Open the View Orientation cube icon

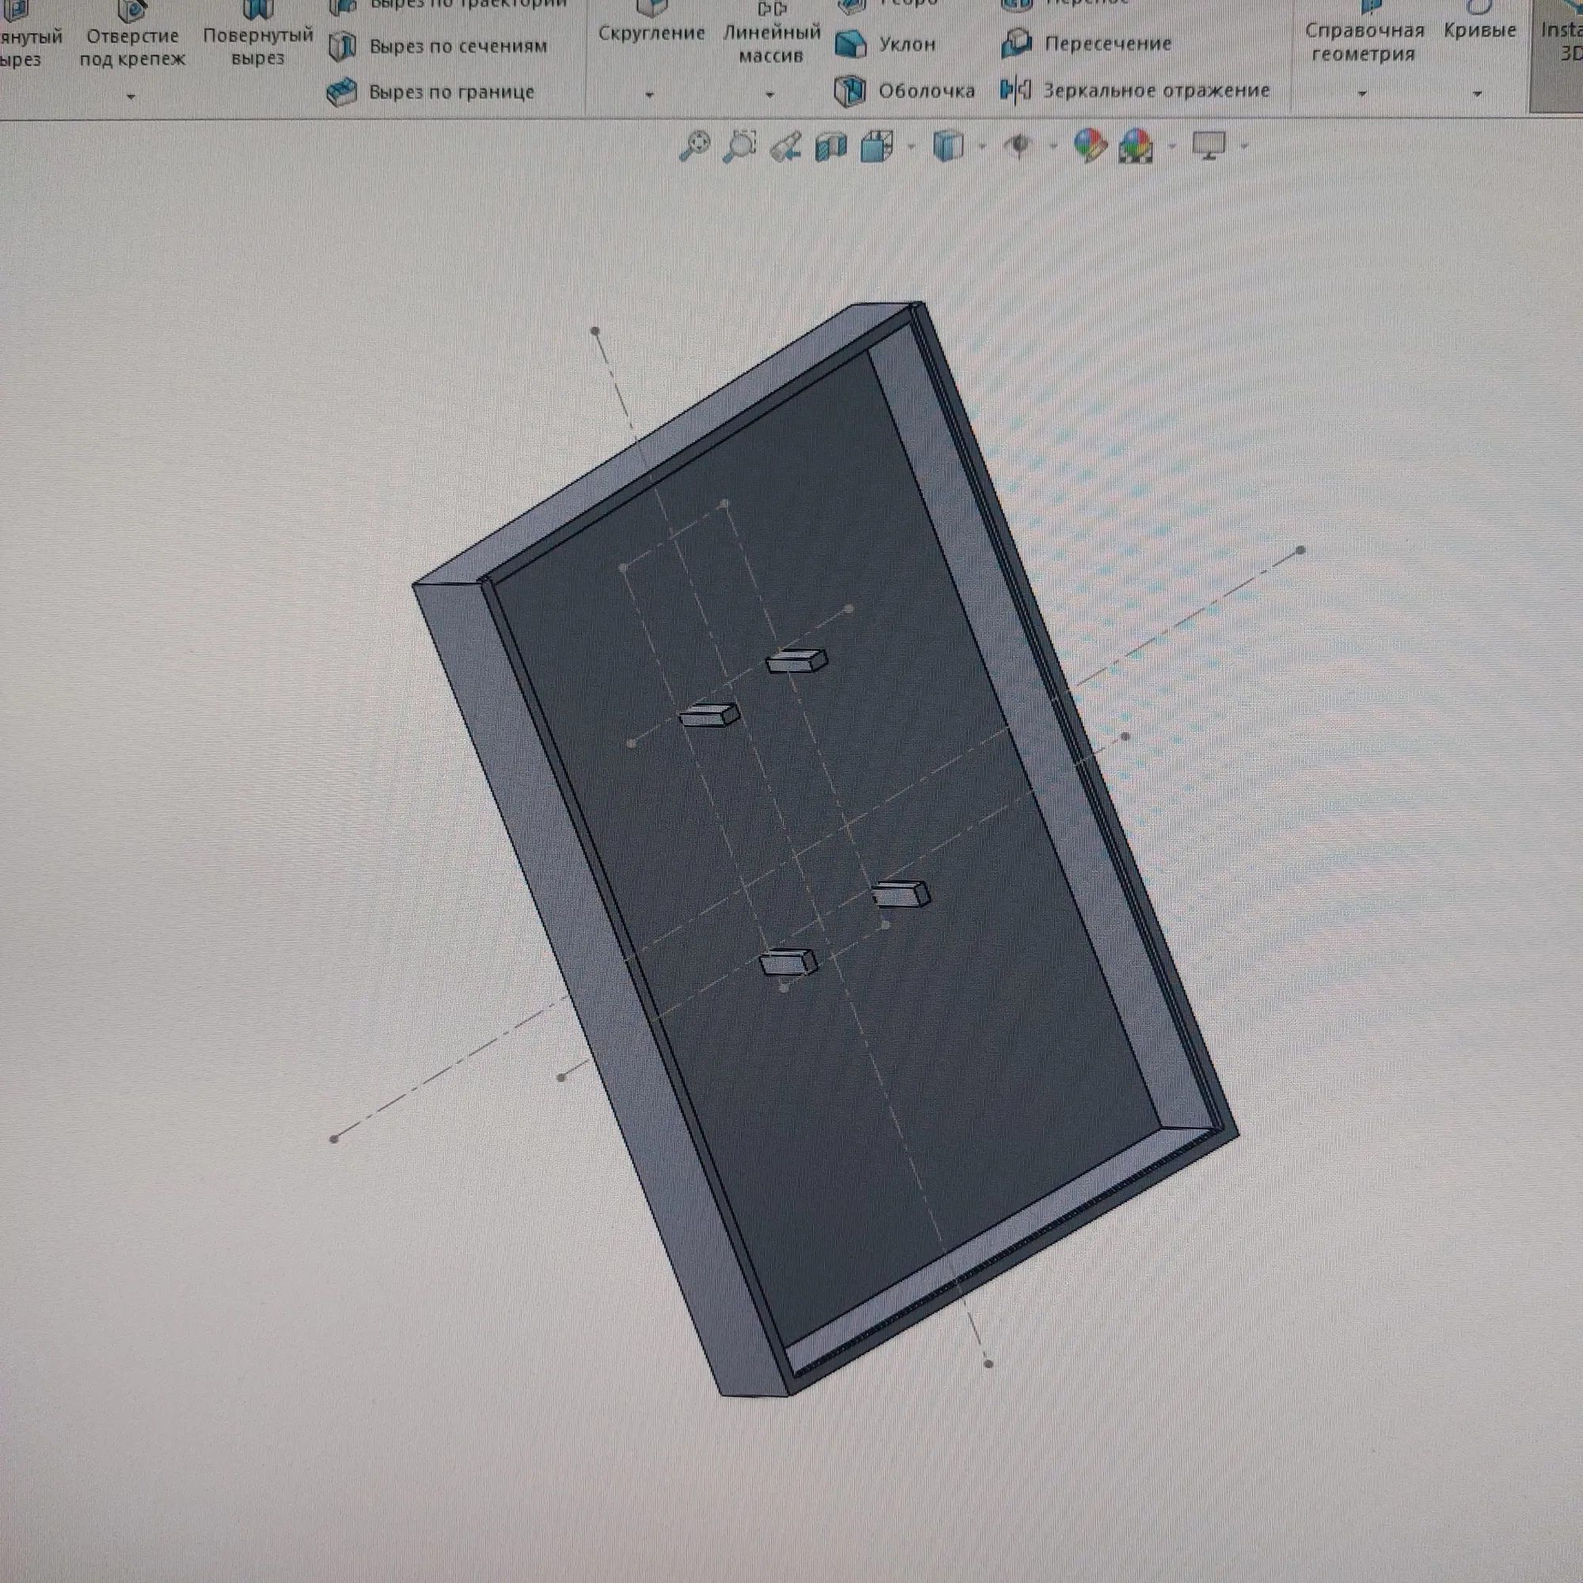[x=877, y=147]
